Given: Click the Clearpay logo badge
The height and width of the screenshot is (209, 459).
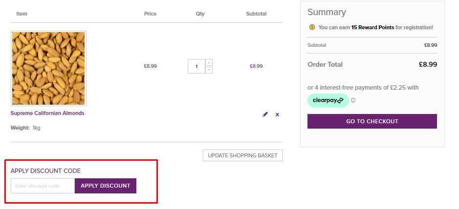Looking at the screenshot, I should point(328,100).
